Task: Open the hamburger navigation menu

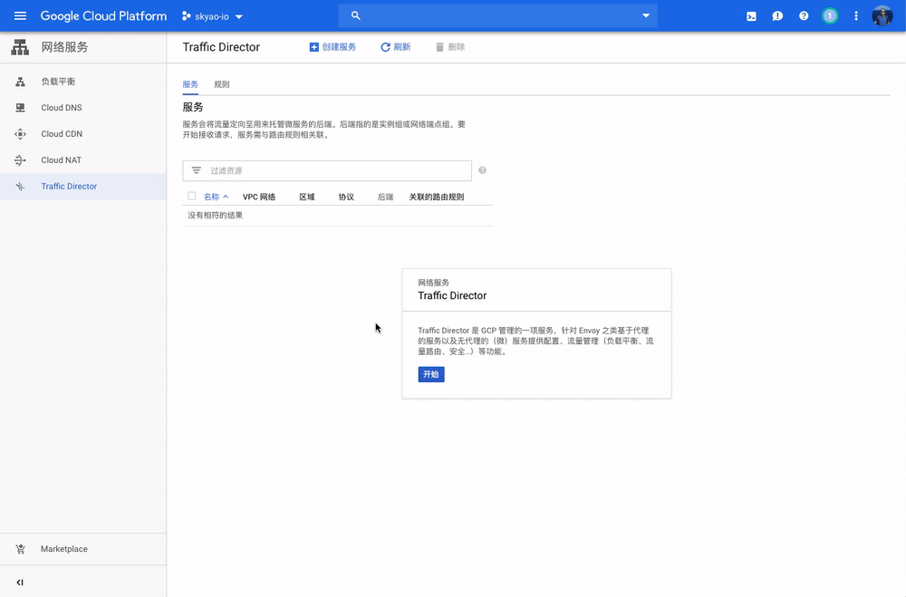Action: 20,15
